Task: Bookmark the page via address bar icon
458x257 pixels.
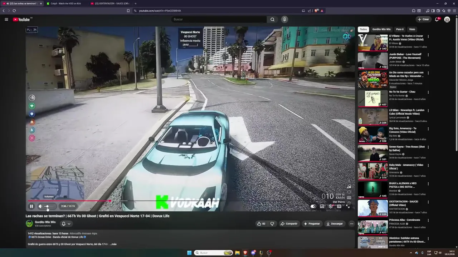Action: click(128, 11)
